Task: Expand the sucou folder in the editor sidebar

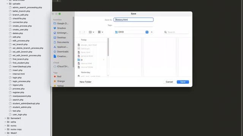Action: 5,126
